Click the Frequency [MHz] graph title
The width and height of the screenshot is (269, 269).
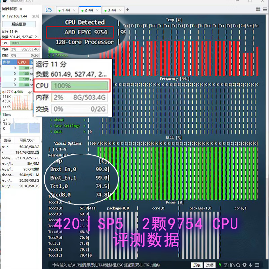click(175, 79)
